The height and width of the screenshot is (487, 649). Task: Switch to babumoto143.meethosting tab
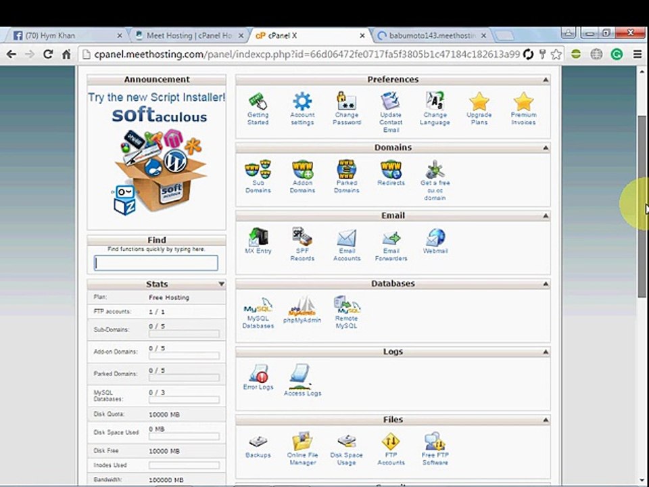coord(432,36)
